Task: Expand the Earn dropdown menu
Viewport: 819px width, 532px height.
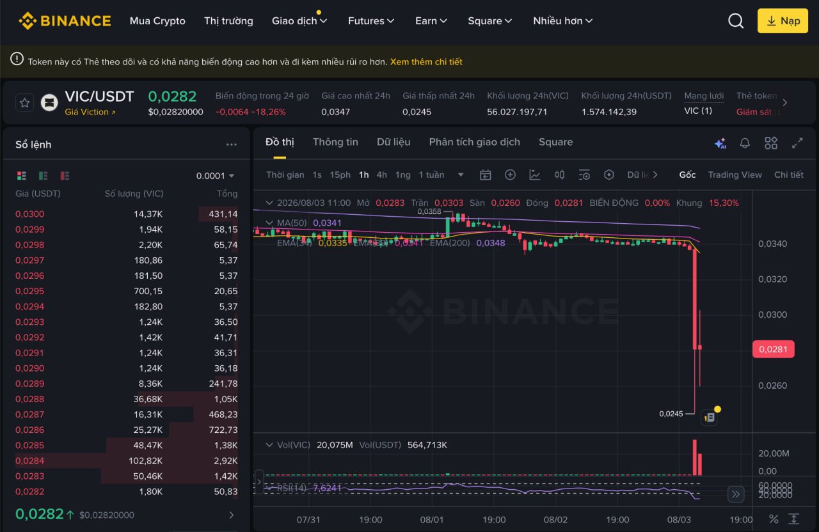Action: (x=431, y=21)
